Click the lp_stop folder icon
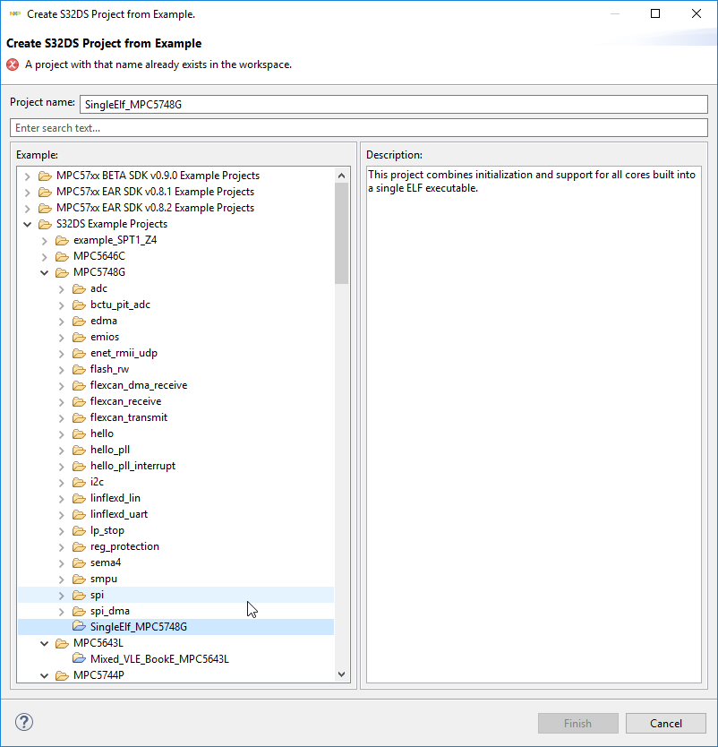Image resolution: width=718 pixels, height=747 pixels. tap(79, 530)
